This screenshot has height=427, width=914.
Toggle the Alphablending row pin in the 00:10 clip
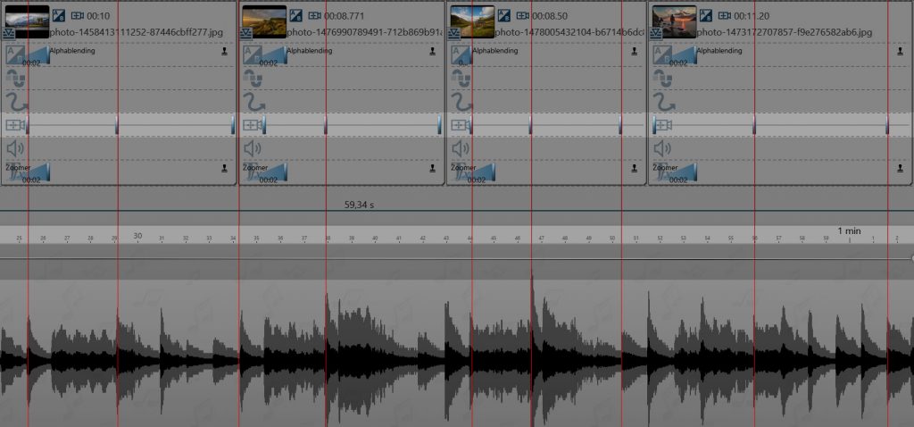224,51
